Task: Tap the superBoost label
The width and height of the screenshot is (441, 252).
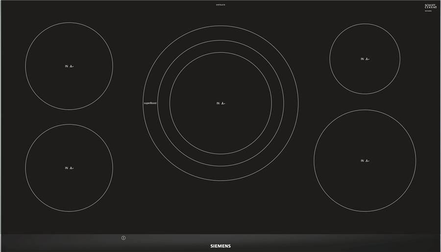Action: [150, 103]
